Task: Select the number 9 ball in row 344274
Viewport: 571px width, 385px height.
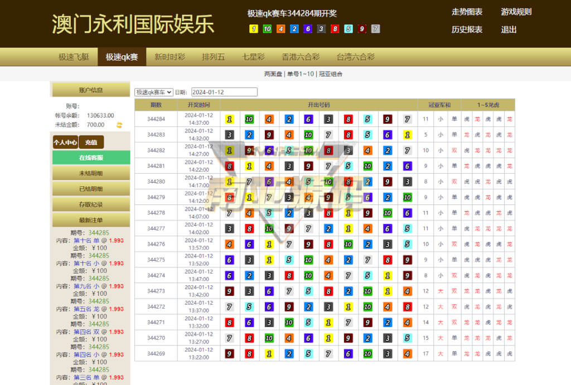Action: pos(407,275)
